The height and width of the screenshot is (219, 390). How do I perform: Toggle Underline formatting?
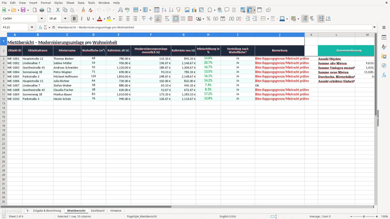89,19
